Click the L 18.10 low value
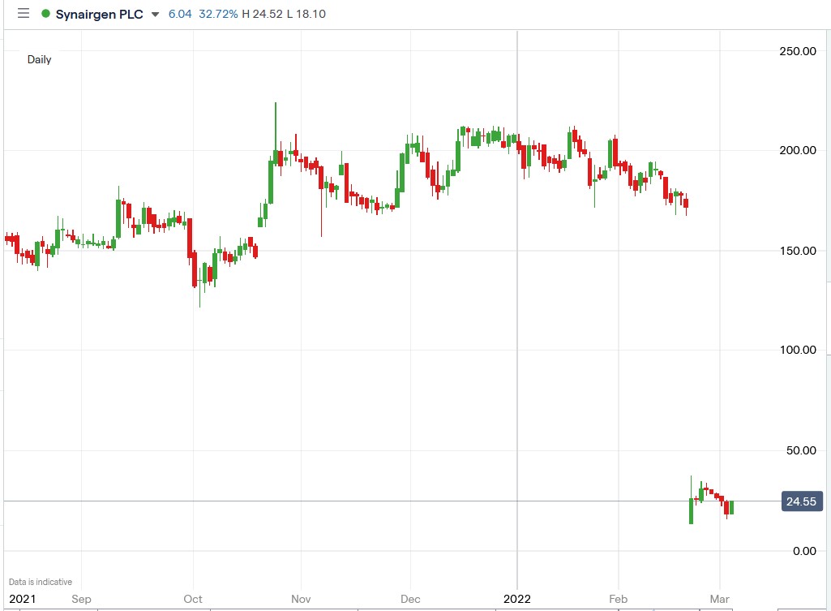This screenshot has width=831, height=611. 306,14
